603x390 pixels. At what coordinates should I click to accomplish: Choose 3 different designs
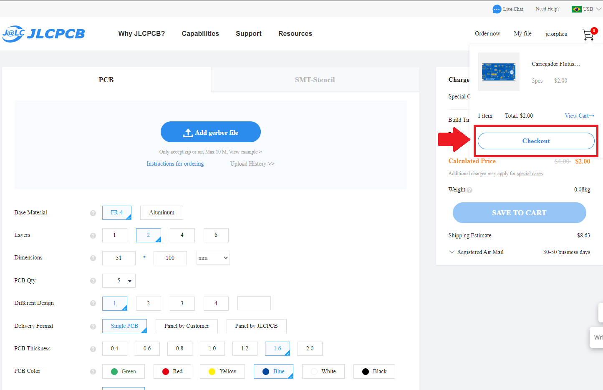pyautogui.click(x=182, y=303)
